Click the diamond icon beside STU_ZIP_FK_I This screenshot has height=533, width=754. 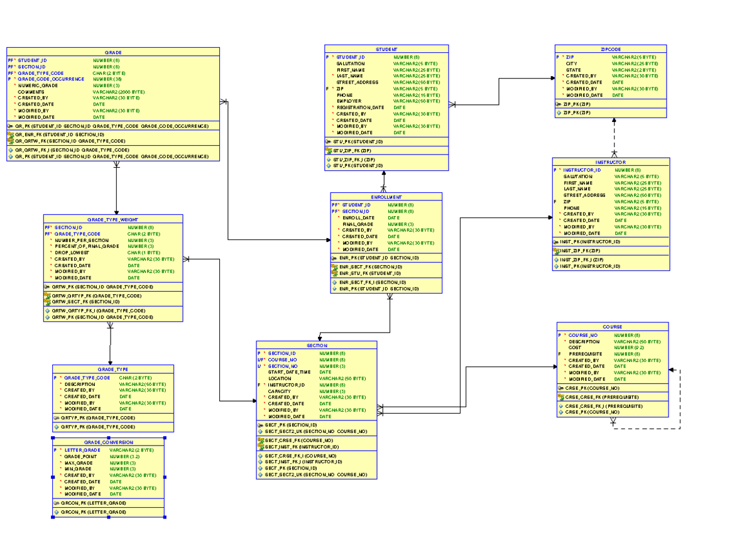(x=330, y=159)
